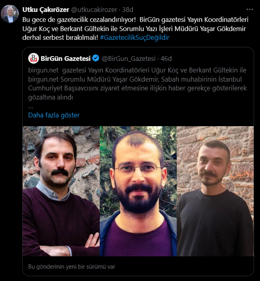Viewport: 260px width, 281px height.
Task: Click 'Bu gönderinin yeni bir sürümü var' notice
Action: [72, 267]
